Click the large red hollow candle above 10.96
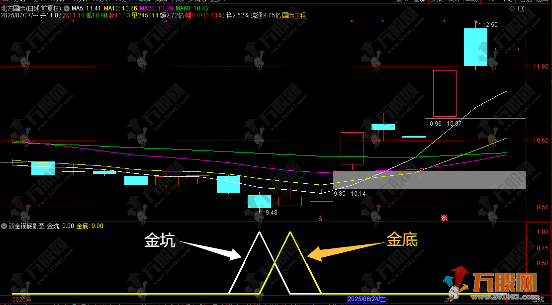Screen dimensions: 552x305 pos(445,93)
